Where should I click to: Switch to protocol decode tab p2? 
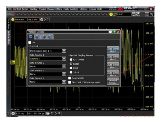point(37,37)
